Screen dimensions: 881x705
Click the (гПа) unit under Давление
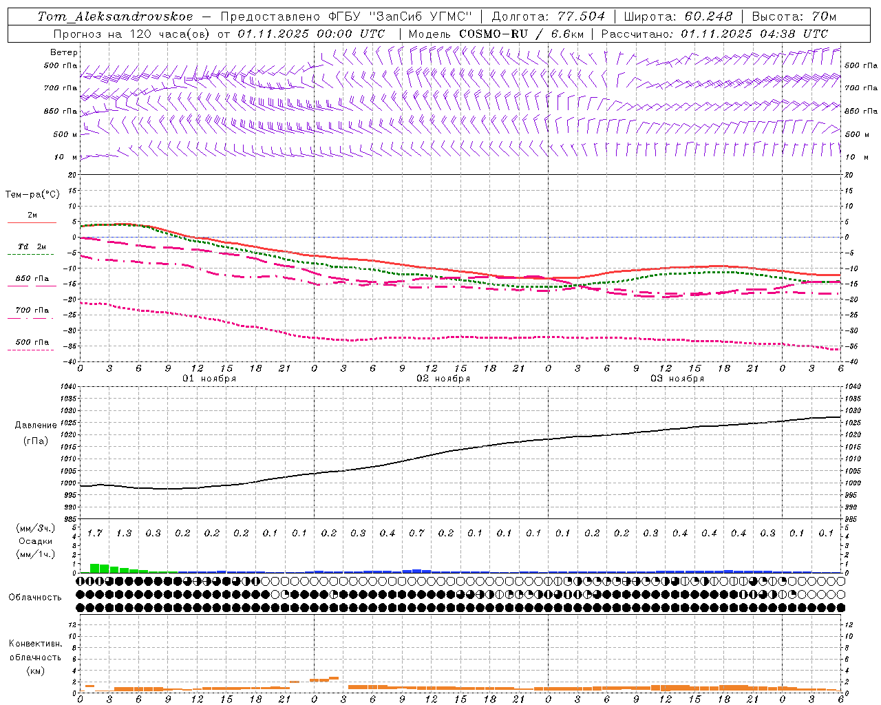coord(36,441)
